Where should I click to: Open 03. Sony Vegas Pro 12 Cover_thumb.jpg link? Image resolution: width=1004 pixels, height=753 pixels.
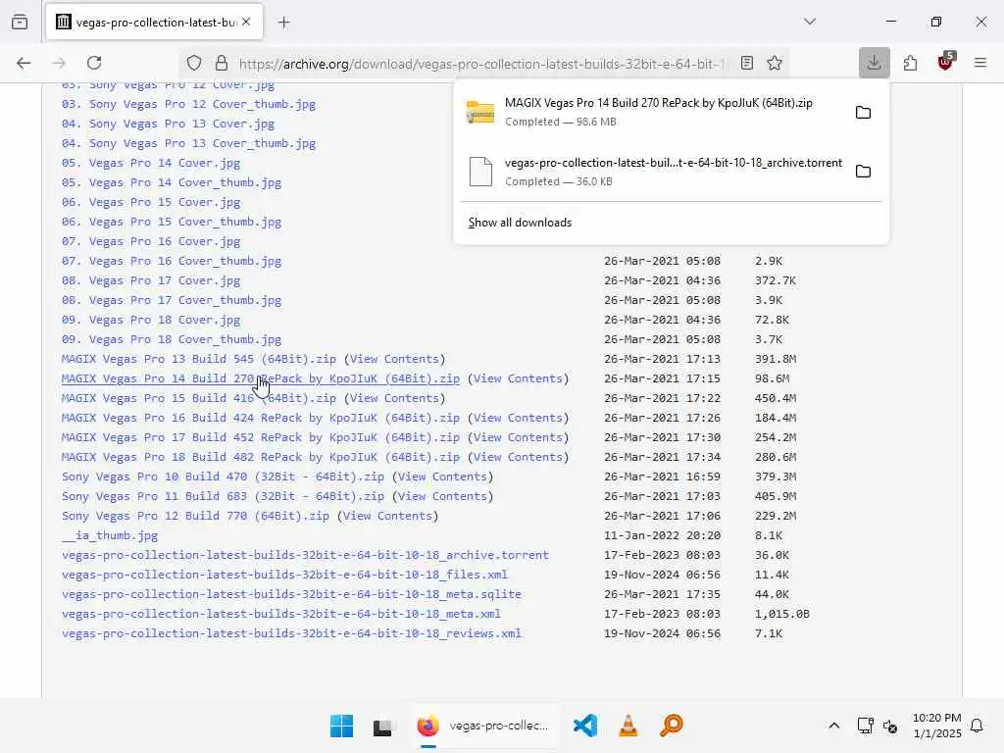click(189, 104)
